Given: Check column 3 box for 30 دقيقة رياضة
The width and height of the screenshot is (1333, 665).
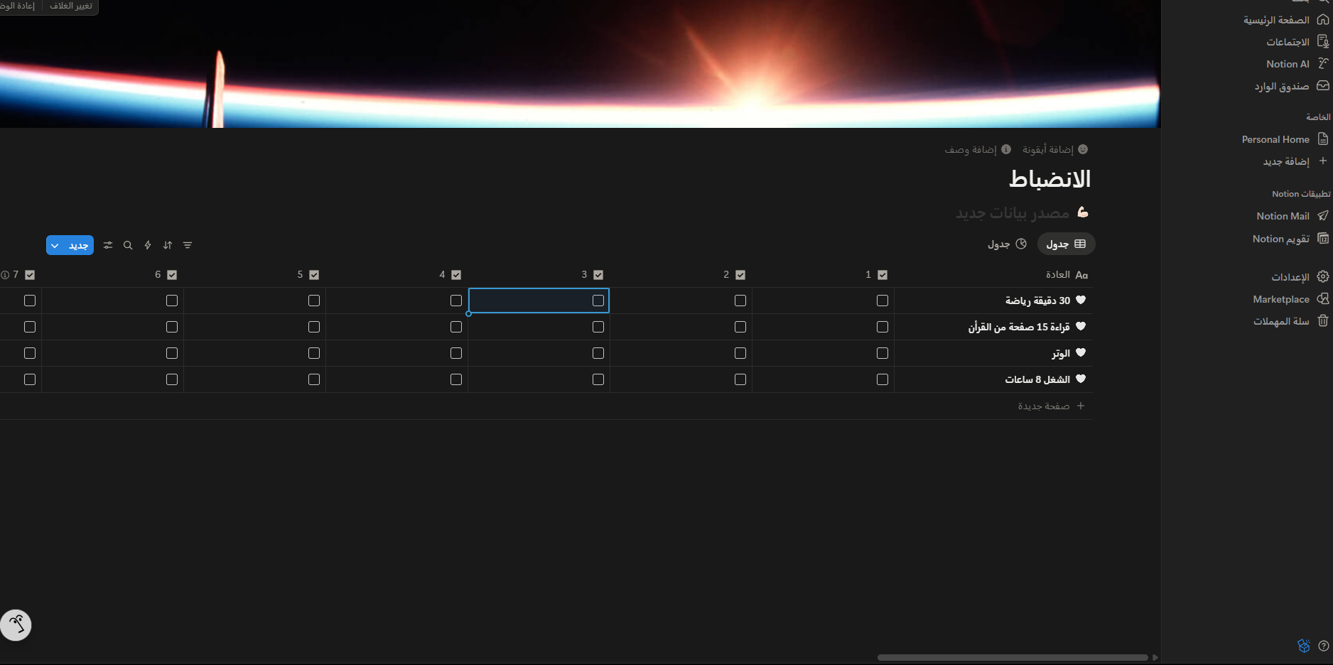Looking at the screenshot, I should [598, 301].
